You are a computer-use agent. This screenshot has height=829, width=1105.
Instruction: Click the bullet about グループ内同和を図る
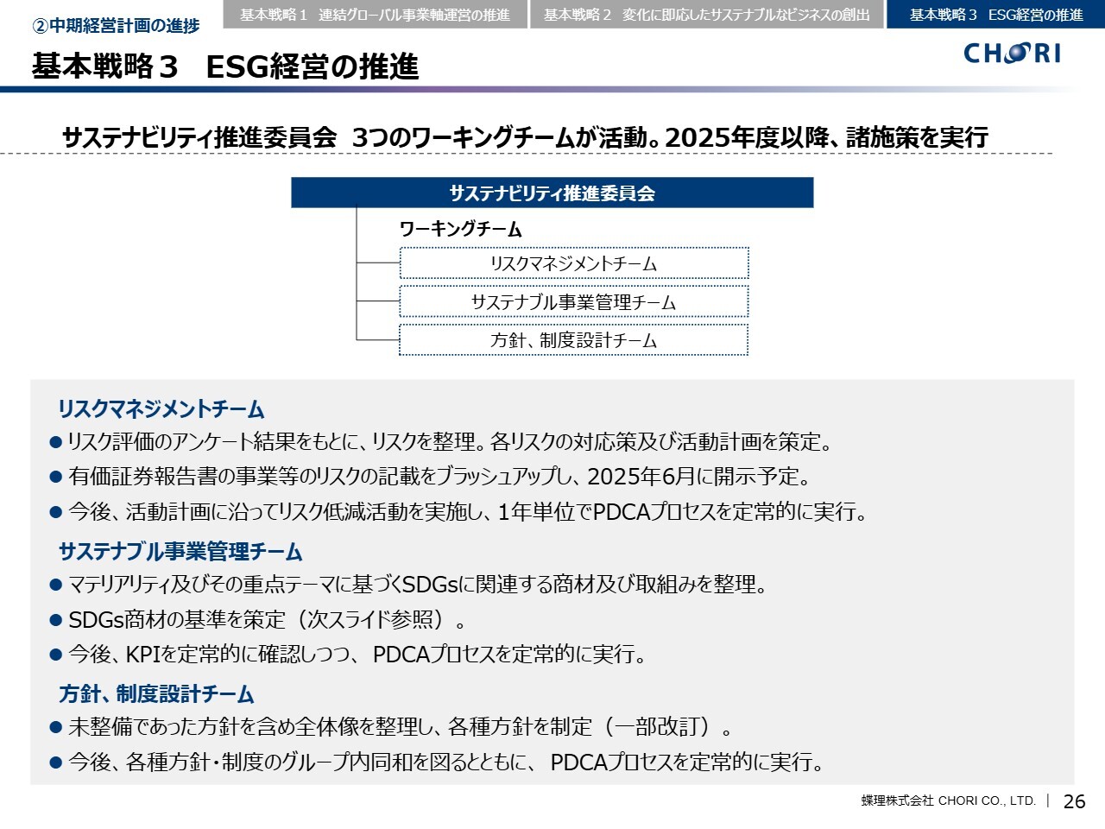[x=438, y=763]
